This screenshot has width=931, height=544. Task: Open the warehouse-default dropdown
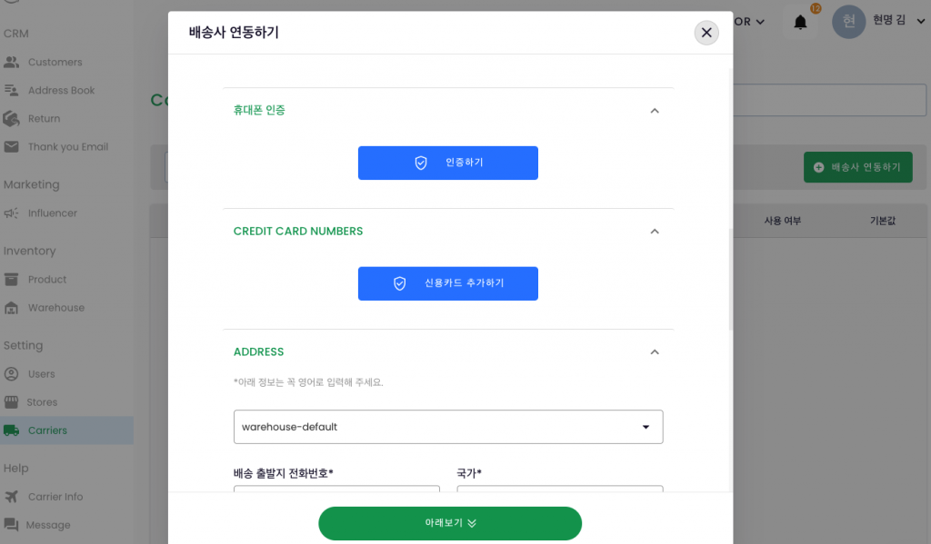pyautogui.click(x=448, y=427)
